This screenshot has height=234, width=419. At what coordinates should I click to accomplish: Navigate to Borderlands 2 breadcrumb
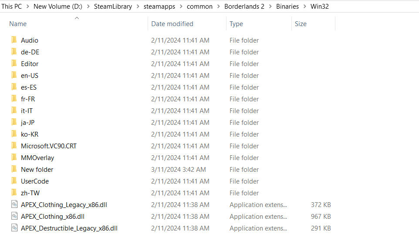coord(244,7)
